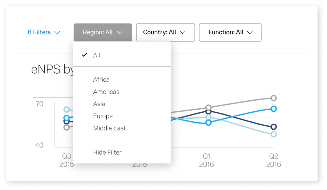Click Hide Filter in dropdown menu
Image resolution: width=327 pixels, height=190 pixels.
coord(107,152)
